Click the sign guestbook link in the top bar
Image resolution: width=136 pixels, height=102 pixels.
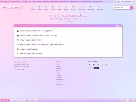[126, 2]
